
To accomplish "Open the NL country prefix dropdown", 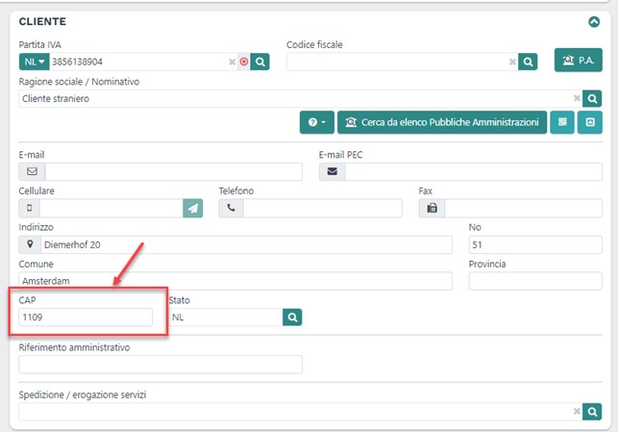I will (x=33, y=62).
